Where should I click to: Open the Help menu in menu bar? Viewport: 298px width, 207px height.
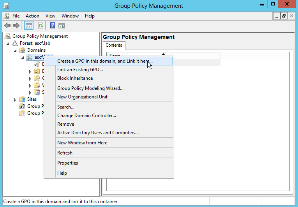tap(90, 16)
